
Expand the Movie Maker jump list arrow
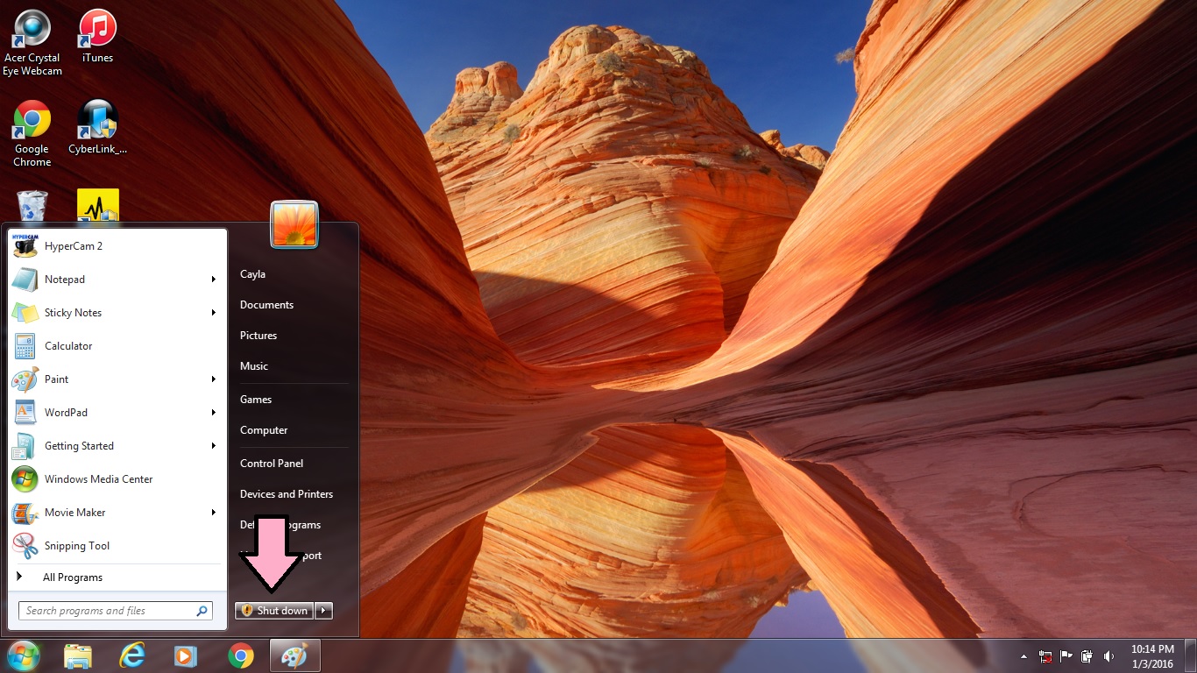point(213,513)
